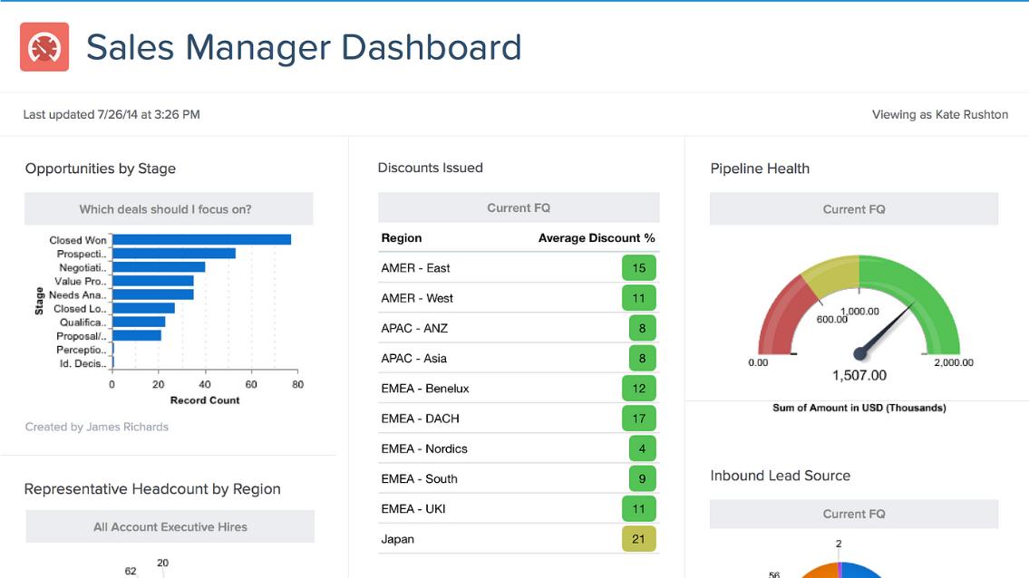Sort by Average Discount % column header

click(x=596, y=238)
